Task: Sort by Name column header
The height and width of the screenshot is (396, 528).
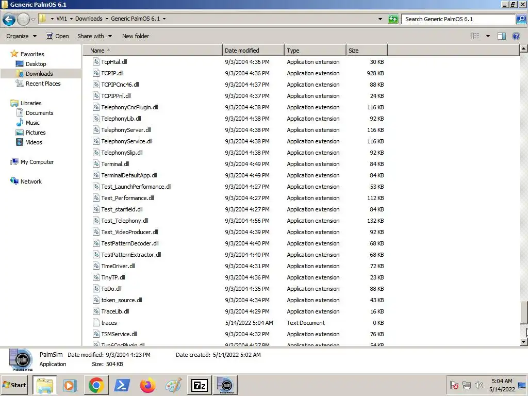Action: point(153,51)
